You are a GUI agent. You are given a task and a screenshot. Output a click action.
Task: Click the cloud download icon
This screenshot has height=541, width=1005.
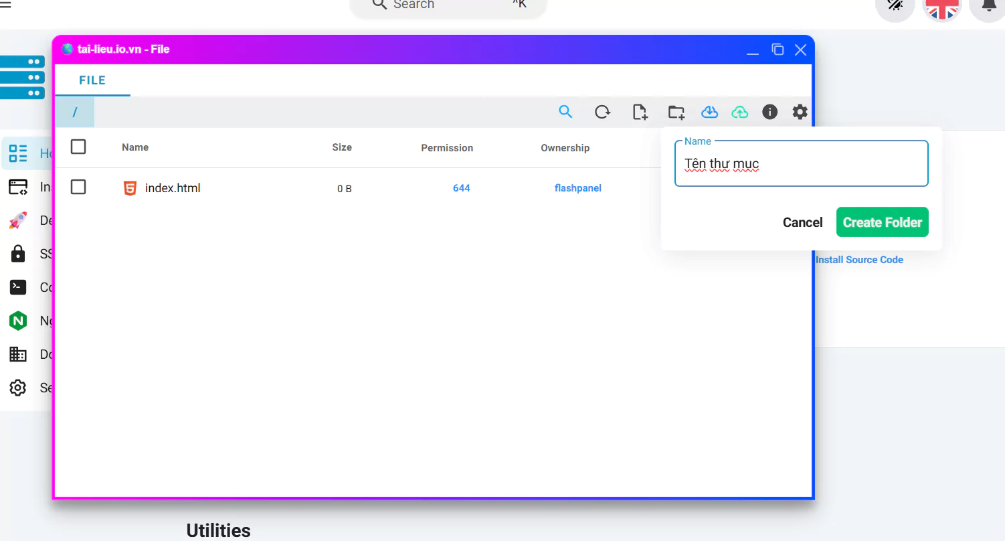coord(709,112)
